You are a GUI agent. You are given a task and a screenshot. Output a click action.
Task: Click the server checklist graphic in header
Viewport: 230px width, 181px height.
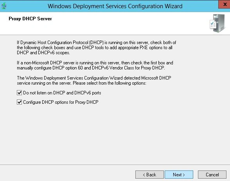217,23
